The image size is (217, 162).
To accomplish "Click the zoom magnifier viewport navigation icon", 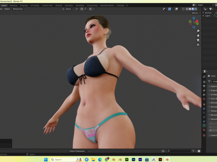I will pos(198,31).
